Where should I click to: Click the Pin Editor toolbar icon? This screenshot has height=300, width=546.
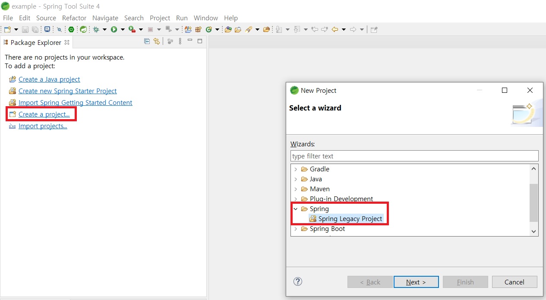pyautogui.click(x=374, y=29)
